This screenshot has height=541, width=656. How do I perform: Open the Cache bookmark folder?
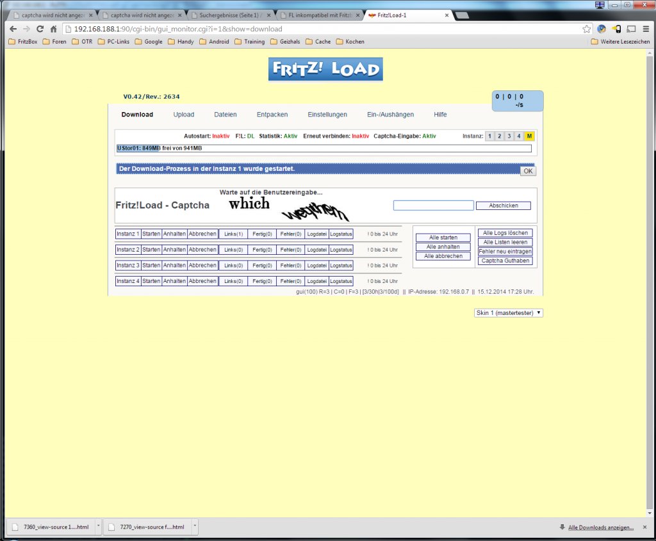tap(318, 42)
